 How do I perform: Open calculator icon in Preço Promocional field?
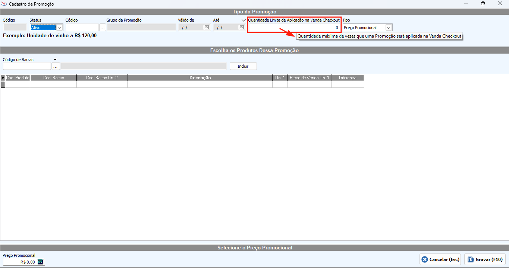coord(40,262)
